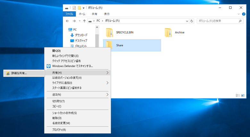
Task: Choose 開く(O) in the context menu
Action: point(78,51)
